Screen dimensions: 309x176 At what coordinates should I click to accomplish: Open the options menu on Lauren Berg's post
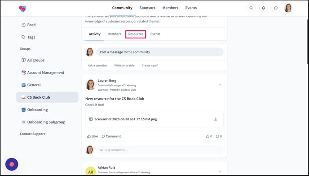pos(220,85)
